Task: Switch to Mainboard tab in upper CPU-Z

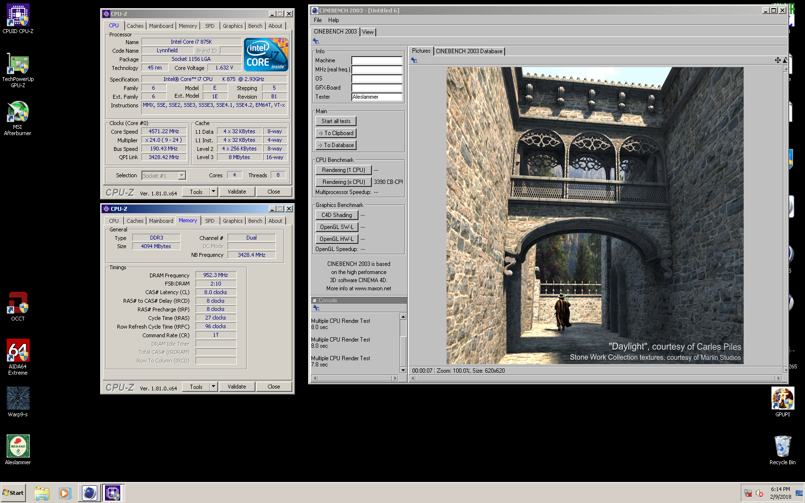Action: [x=161, y=26]
